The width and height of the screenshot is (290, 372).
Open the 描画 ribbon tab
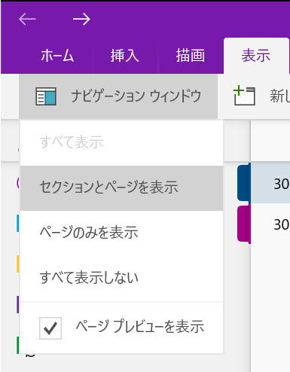point(191,56)
